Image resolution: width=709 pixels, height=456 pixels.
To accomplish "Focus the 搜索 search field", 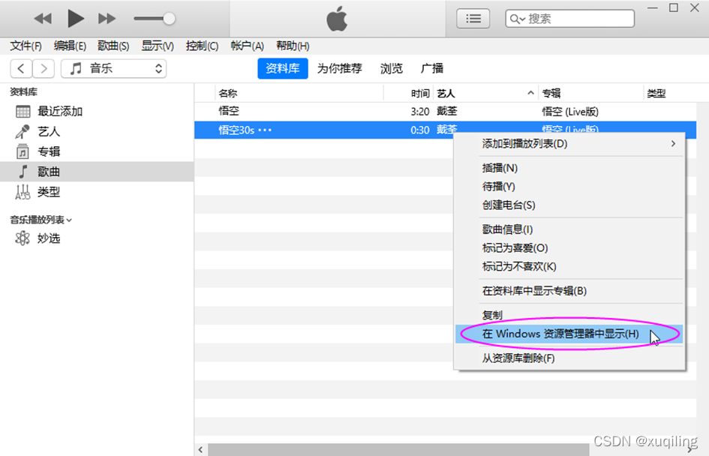I will 569,19.
